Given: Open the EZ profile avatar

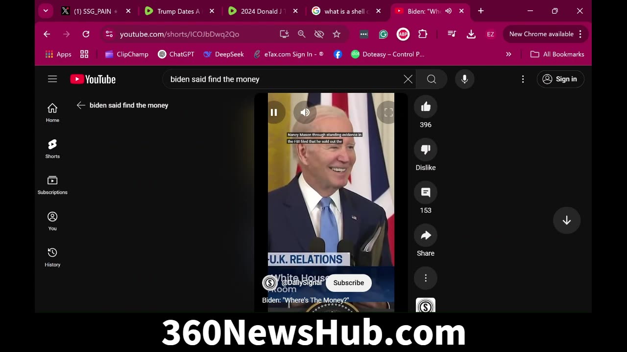Looking at the screenshot, I should [x=490, y=34].
